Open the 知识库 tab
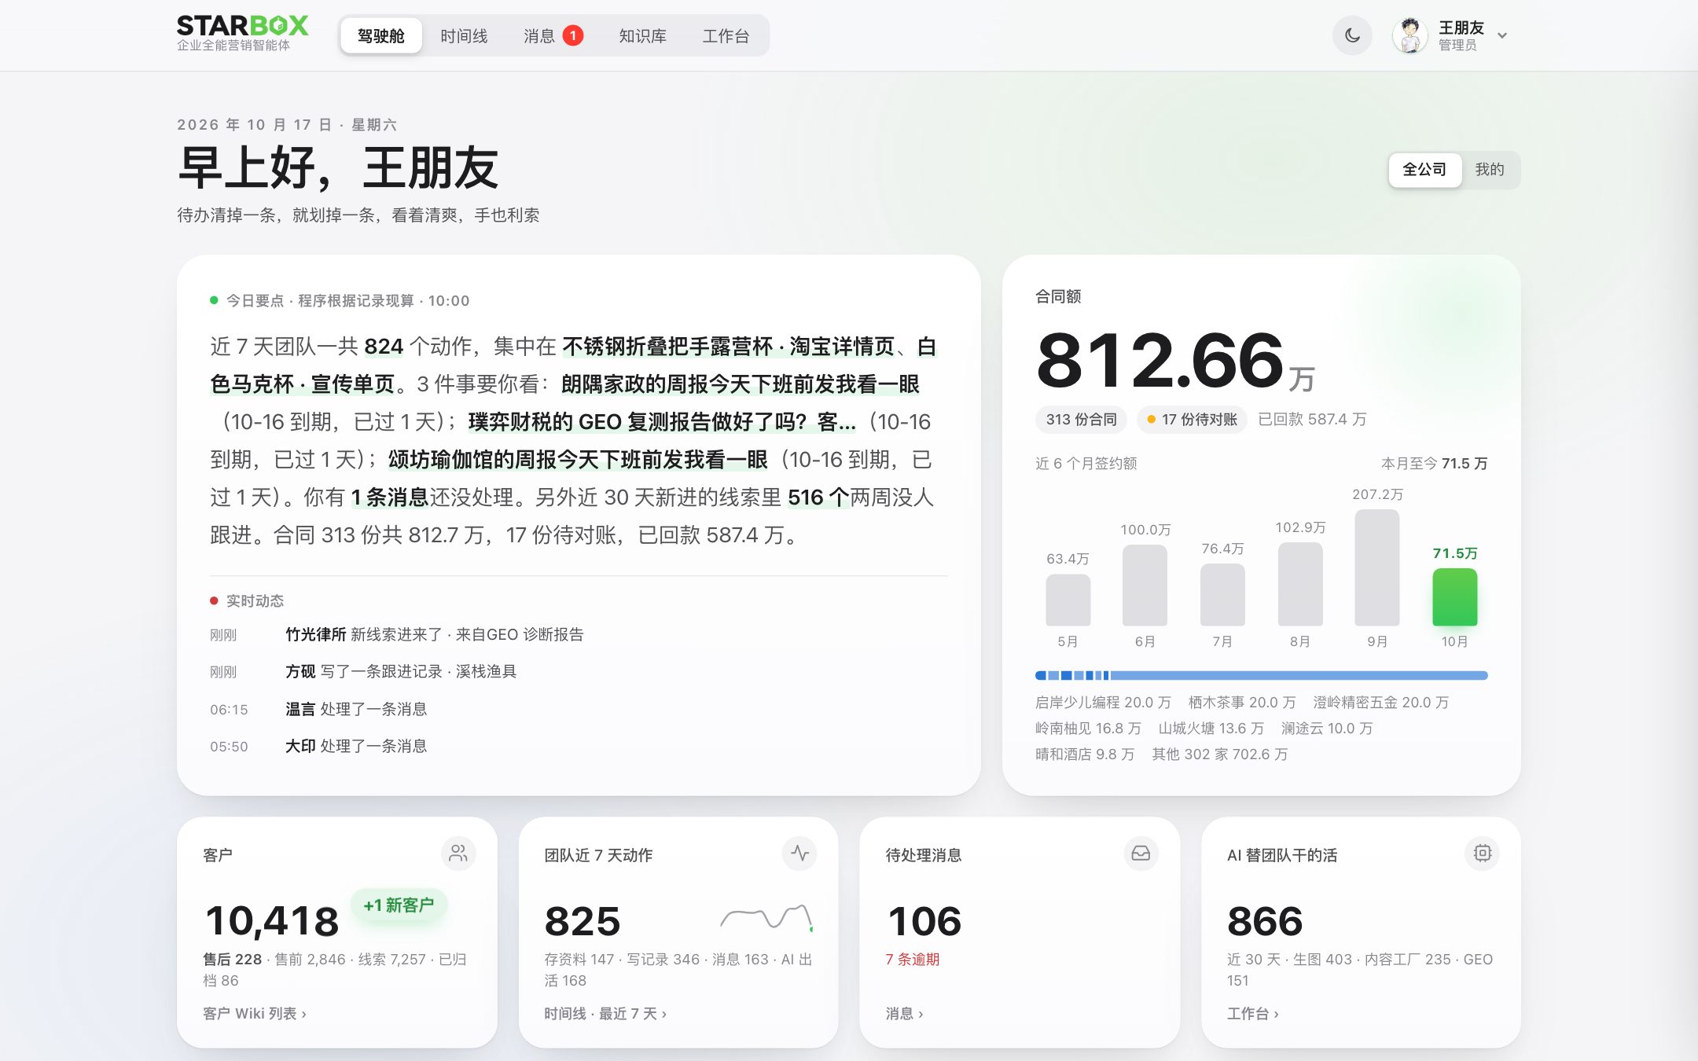 pyautogui.click(x=642, y=36)
